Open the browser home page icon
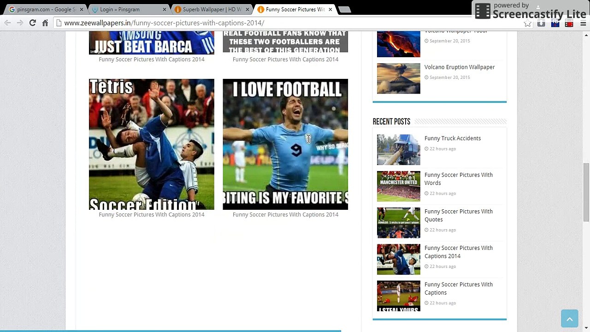590x332 pixels. (x=45, y=23)
